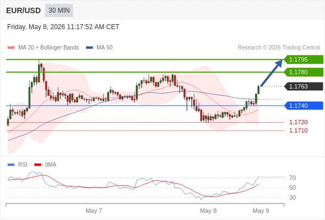Image resolution: width=325 pixels, height=220 pixels.
Task: Click the RSI 70 level label
Action: pos(292,178)
